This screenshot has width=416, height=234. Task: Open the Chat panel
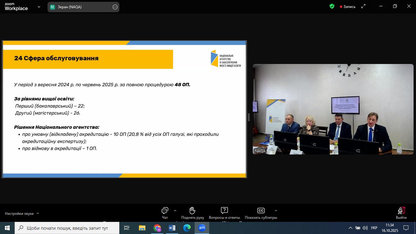coord(165,211)
